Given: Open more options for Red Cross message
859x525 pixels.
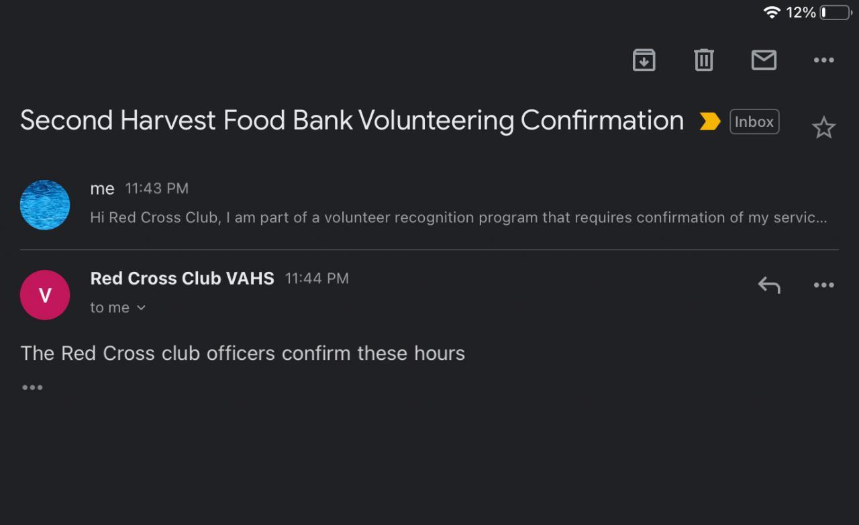Looking at the screenshot, I should pyautogui.click(x=823, y=285).
